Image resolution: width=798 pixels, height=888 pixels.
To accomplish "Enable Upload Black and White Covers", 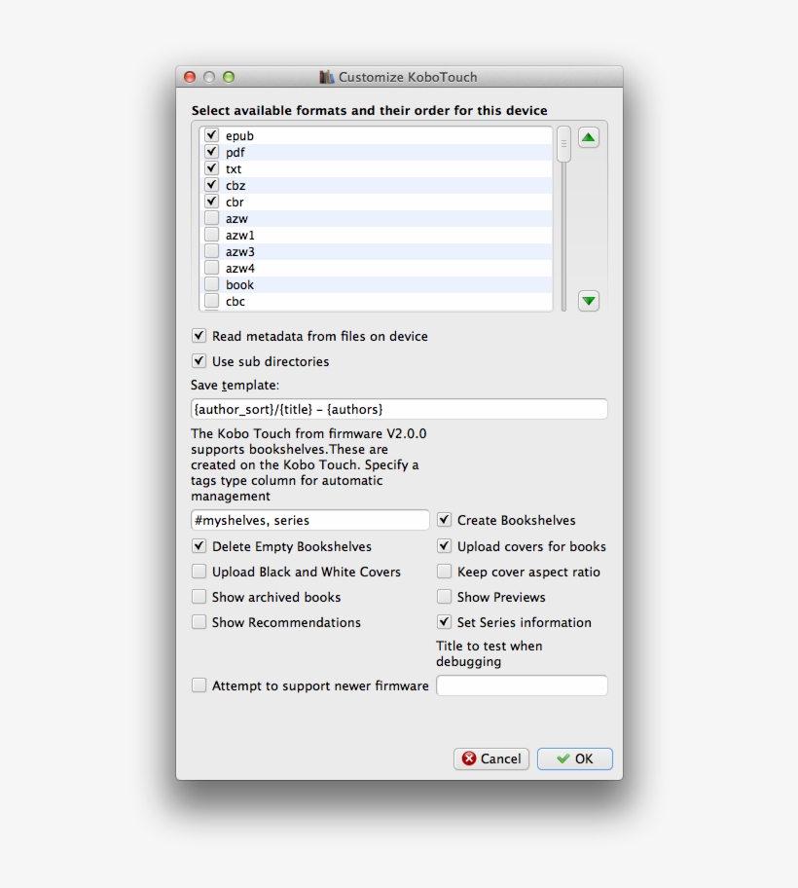I will click(x=199, y=572).
